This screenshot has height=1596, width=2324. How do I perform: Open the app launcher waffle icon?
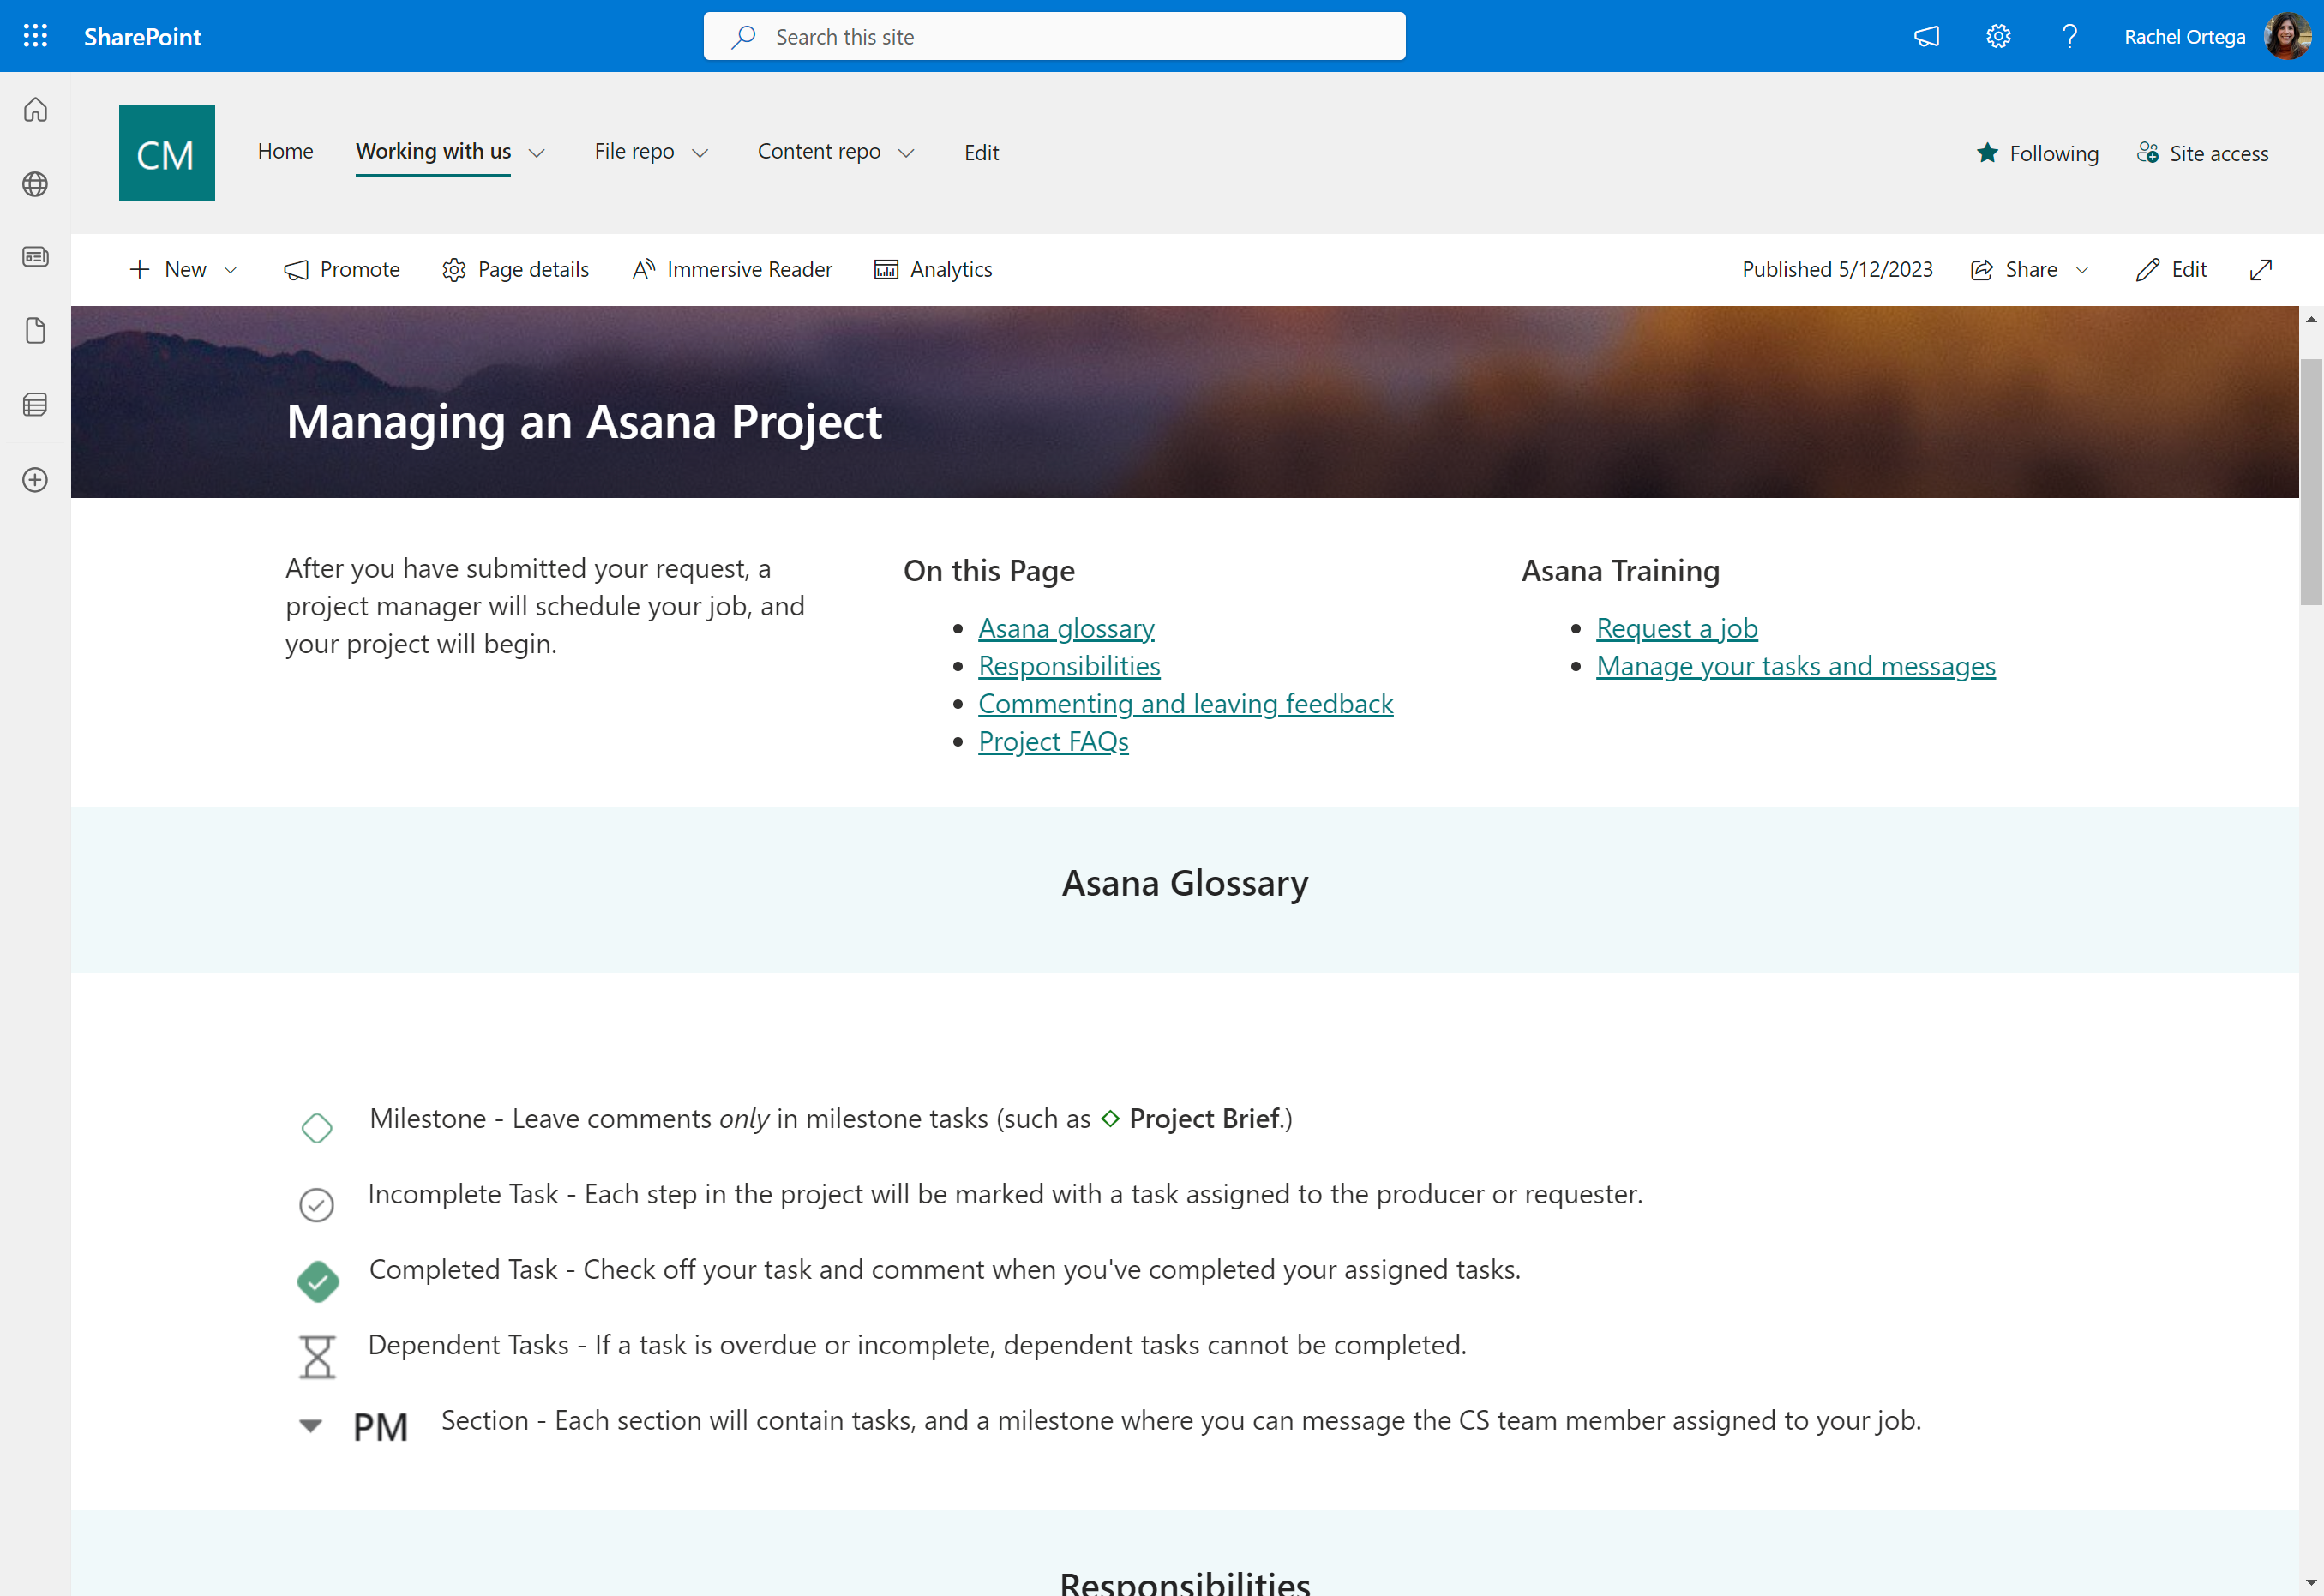coord(35,36)
